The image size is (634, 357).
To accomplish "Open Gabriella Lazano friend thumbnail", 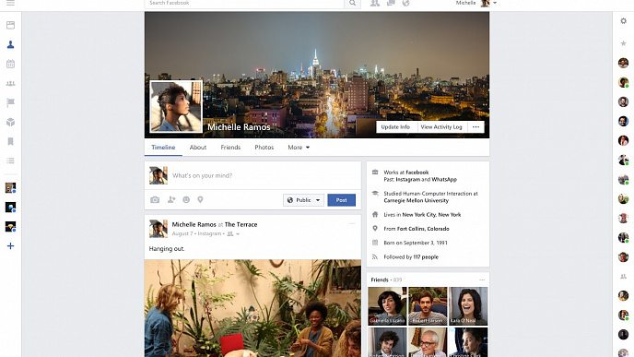I will click(387, 306).
